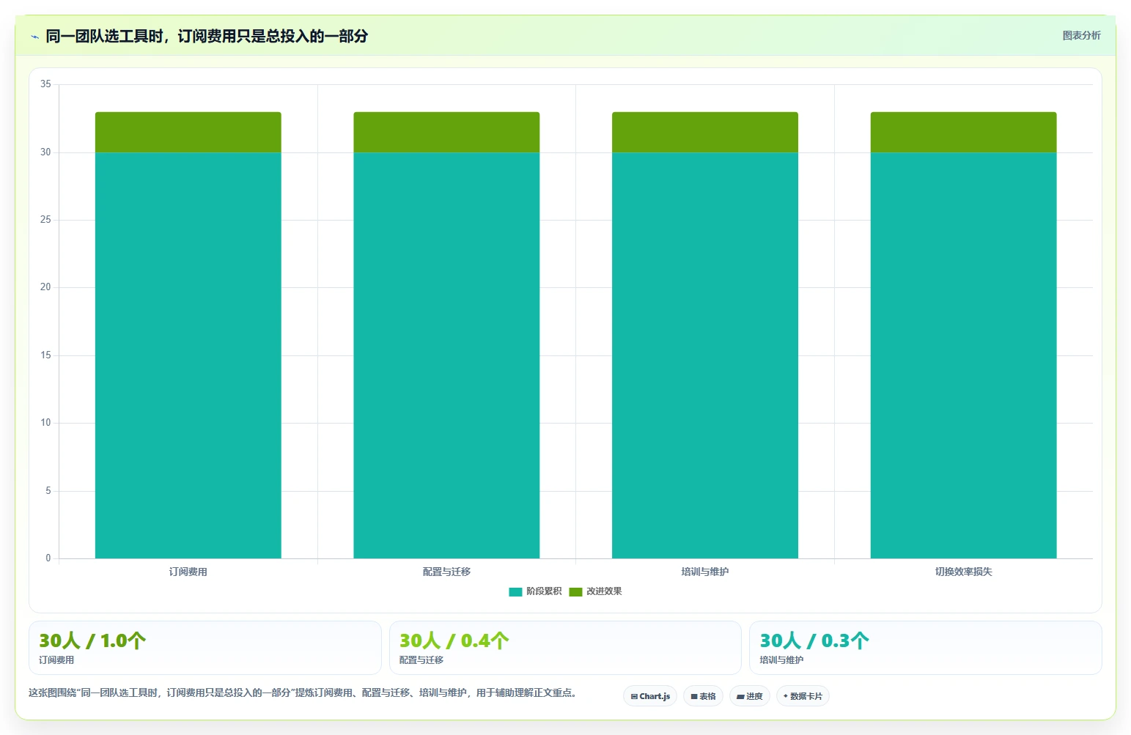Click the teal bar for 配置与迁移
Image resolution: width=1131 pixels, height=735 pixels.
click(446, 355)
